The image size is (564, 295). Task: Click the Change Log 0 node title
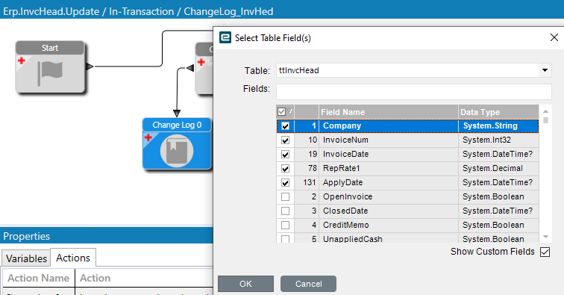coord(177,125)
